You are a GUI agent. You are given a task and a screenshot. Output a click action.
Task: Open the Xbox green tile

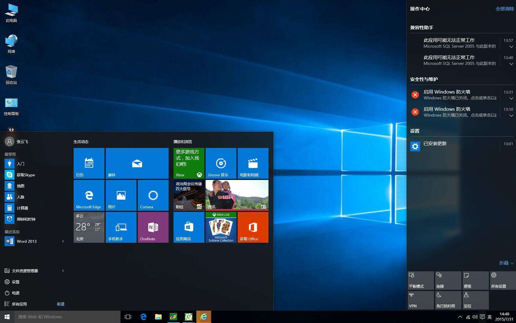(x=189, y=163)
